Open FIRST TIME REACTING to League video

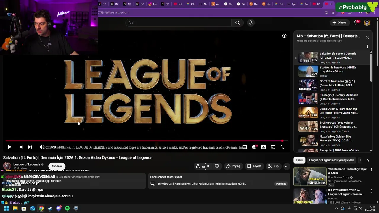[x=346, y=192]
